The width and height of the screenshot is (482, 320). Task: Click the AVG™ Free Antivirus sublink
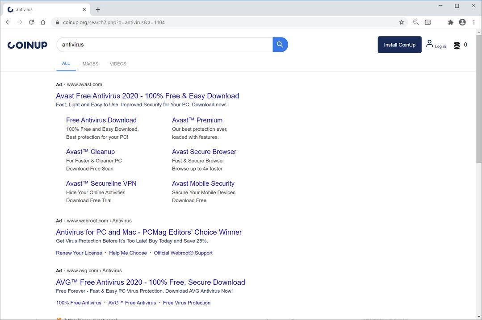click(x=132, y=303)
